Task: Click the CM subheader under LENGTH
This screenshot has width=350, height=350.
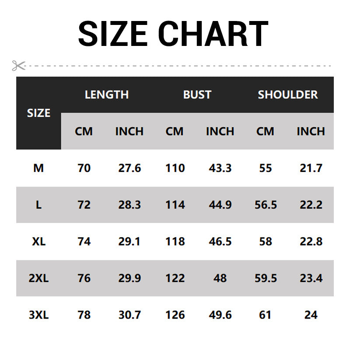Action: point(84,131)
